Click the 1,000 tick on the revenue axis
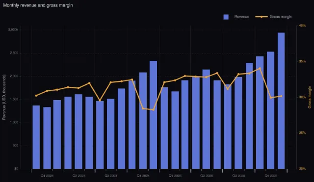This screenshot has width=314, height=182. coord(14,122)
